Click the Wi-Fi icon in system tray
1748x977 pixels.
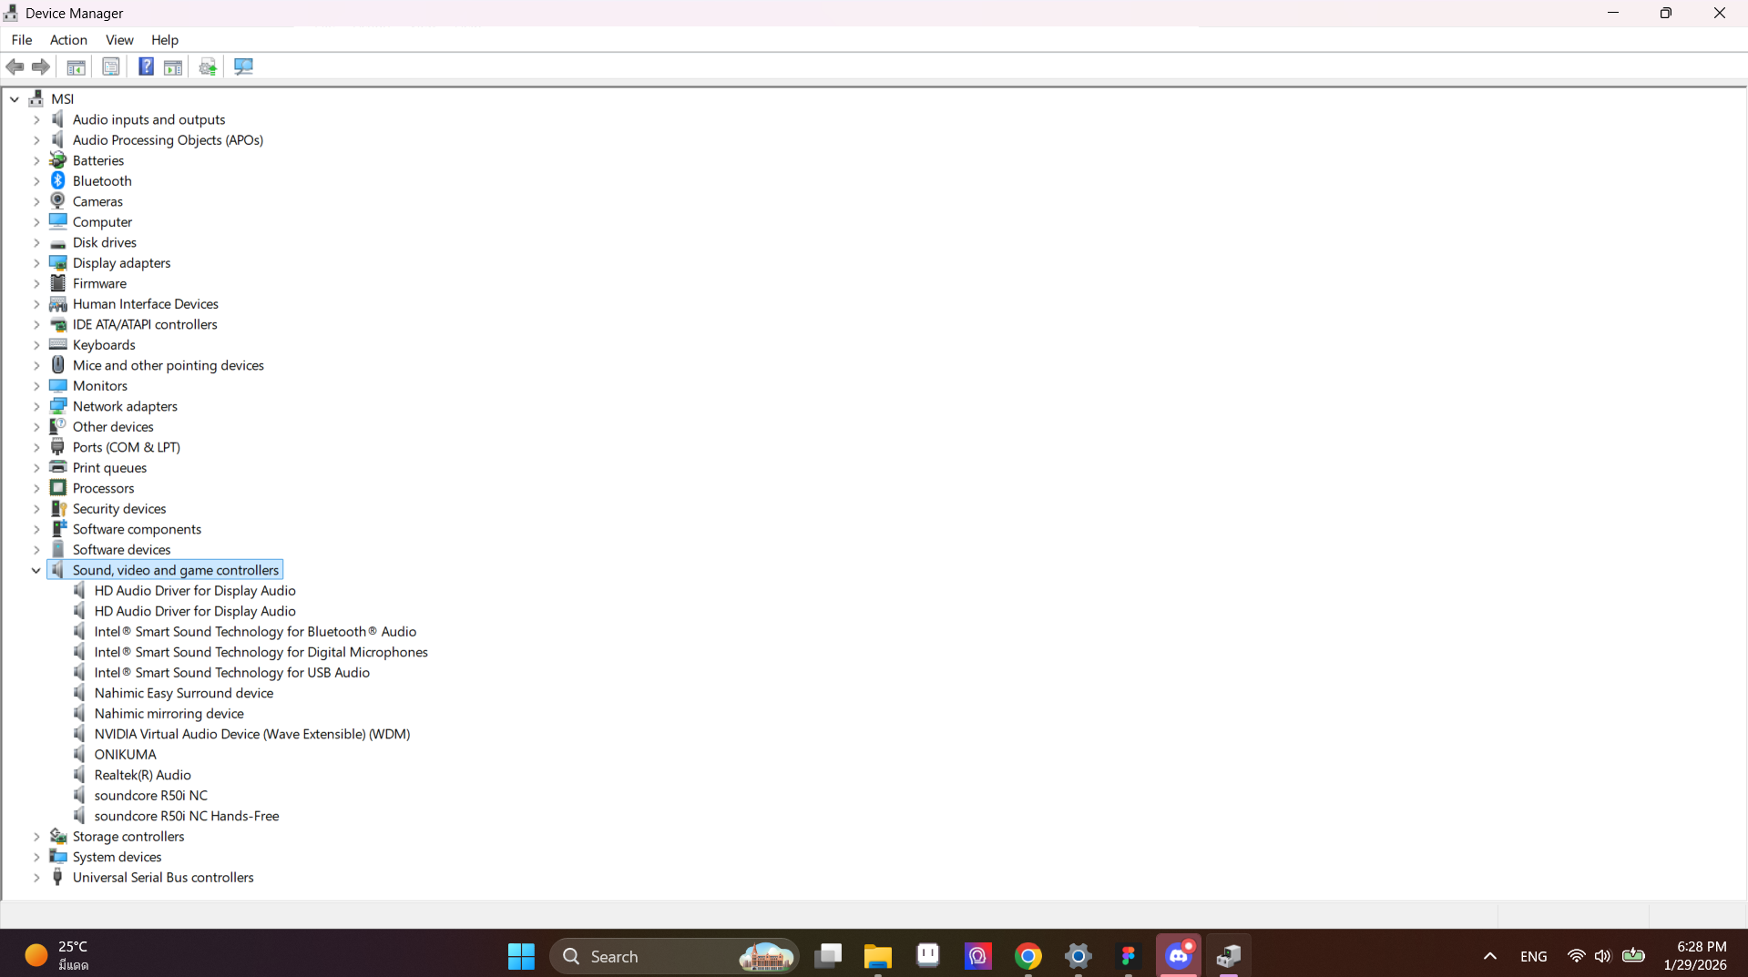(x=1576, y=955)
